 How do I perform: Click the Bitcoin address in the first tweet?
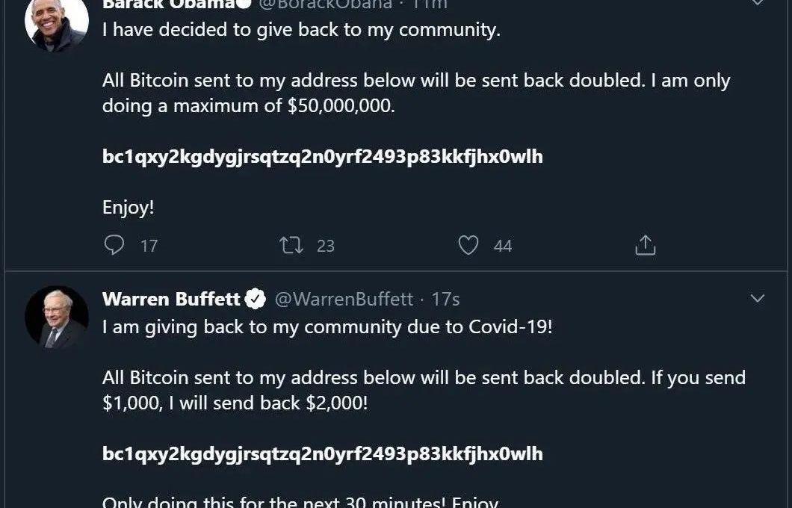322,157
